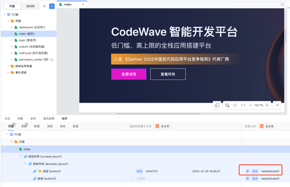This screenshot has width=290, height=187.
Task: Collapse the PC端 node in top tree
Action: coord(5,14)
